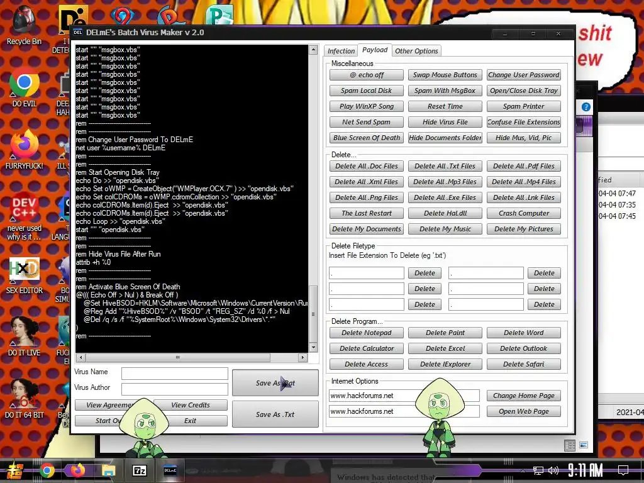The height and width of the screenshot is (483, 644).
Task: Switch to the Infection tab
Action: pos(341,51)
